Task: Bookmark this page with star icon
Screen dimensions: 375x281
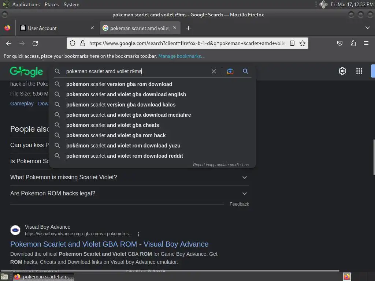Action: click(x=302, y=43)
